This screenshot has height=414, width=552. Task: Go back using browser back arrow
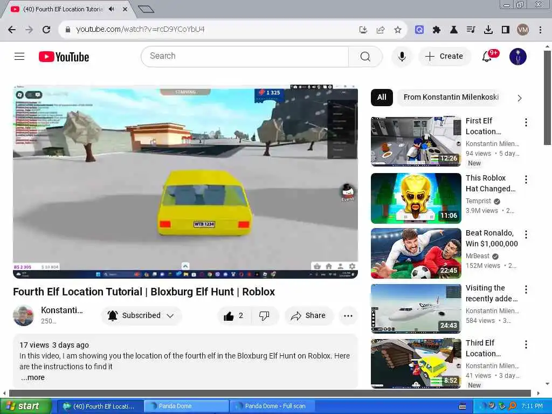[x=12, y=30]
